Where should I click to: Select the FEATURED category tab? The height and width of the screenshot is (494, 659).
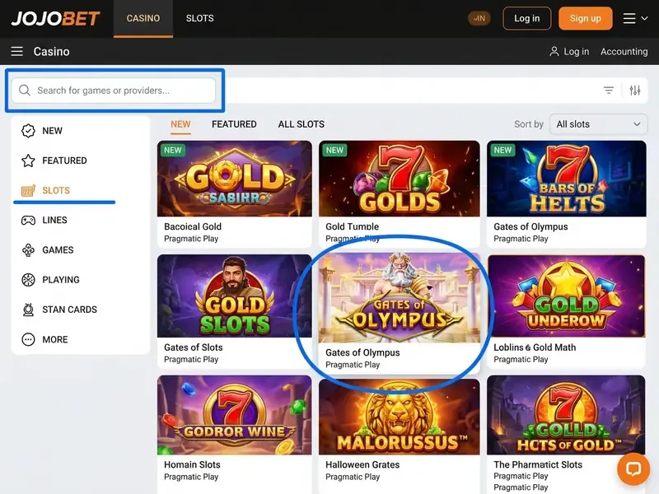(234, 124)
